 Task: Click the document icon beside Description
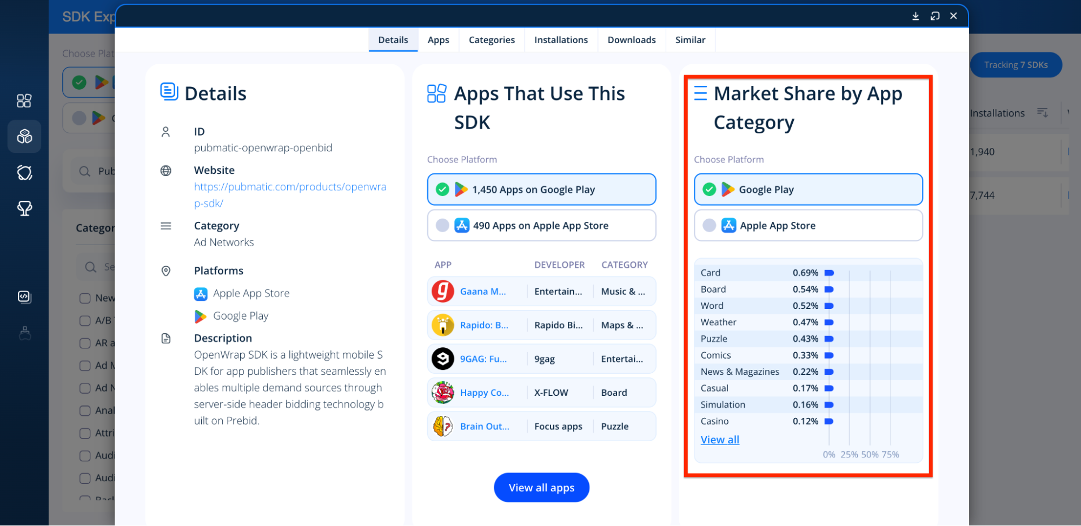coord(166,339)
